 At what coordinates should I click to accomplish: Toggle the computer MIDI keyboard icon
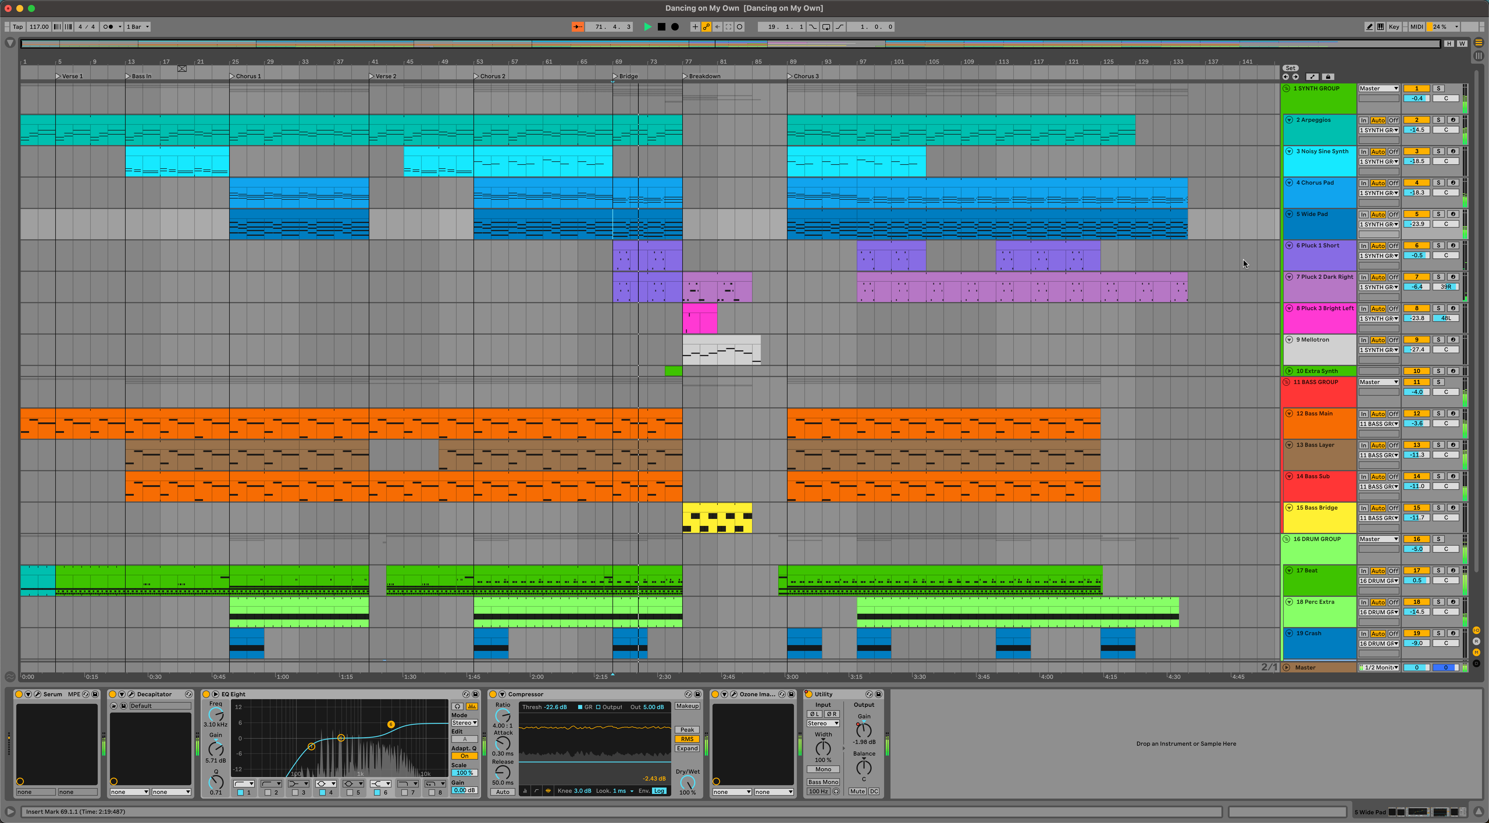pos(1380,26)
